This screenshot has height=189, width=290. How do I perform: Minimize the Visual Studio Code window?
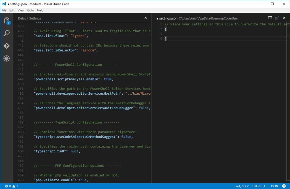(x=261, y=4)
